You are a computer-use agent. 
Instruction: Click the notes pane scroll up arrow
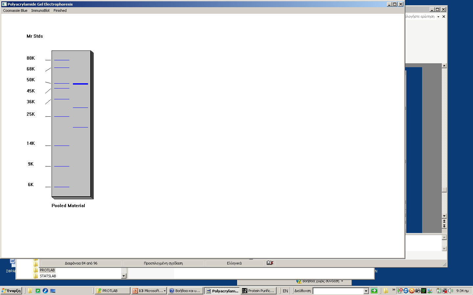[444, 237]
